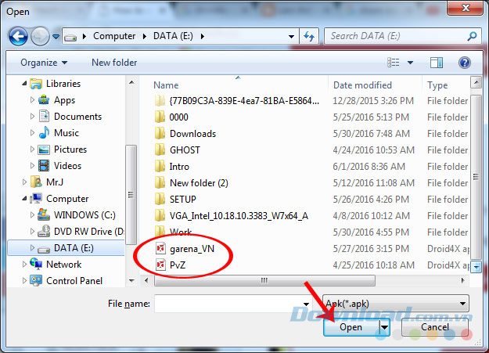Click the navigation pane scroll up arrow
This screenshot has height=353, width=489.
pos(131,83)
